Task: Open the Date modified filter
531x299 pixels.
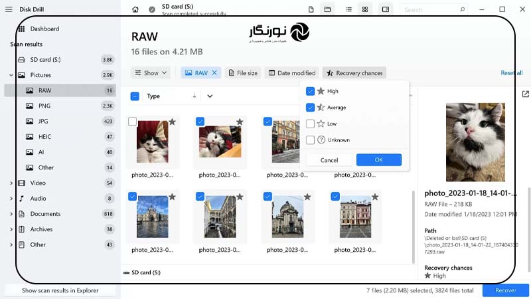Action: (292, 73)
